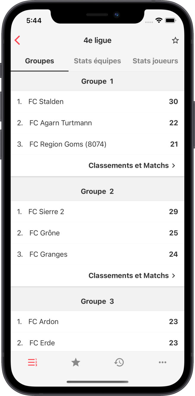Image resolution: width=195 pixels, height=396 pixels.
Task: Open FC Region Goms (8074) entry
Action: tap(97, 144)
